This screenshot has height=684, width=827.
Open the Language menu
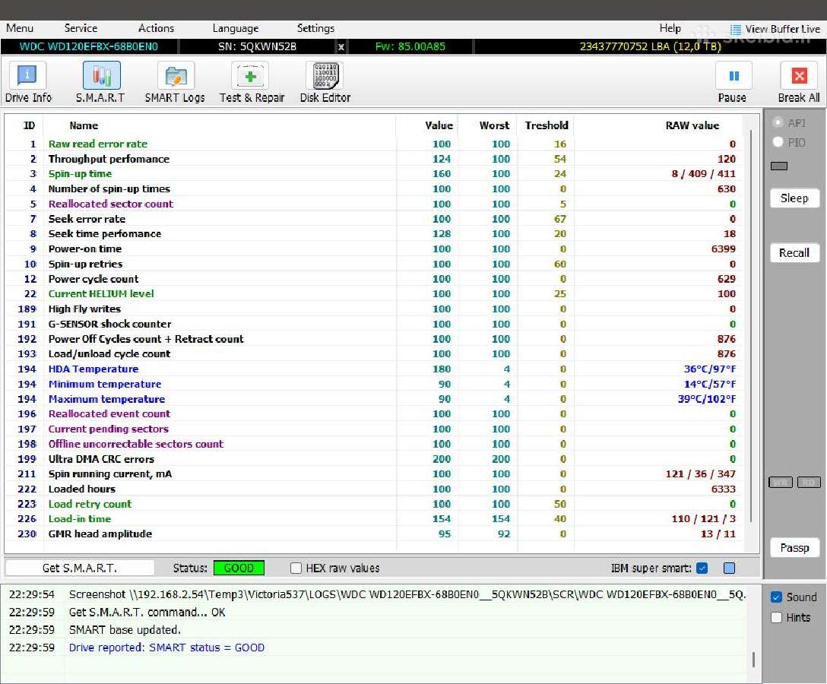[x=235, y=28]
